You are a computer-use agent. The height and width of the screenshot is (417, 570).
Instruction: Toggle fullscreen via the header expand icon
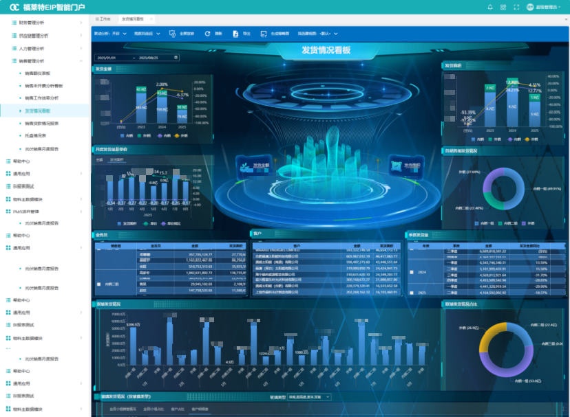click(516, 7)
